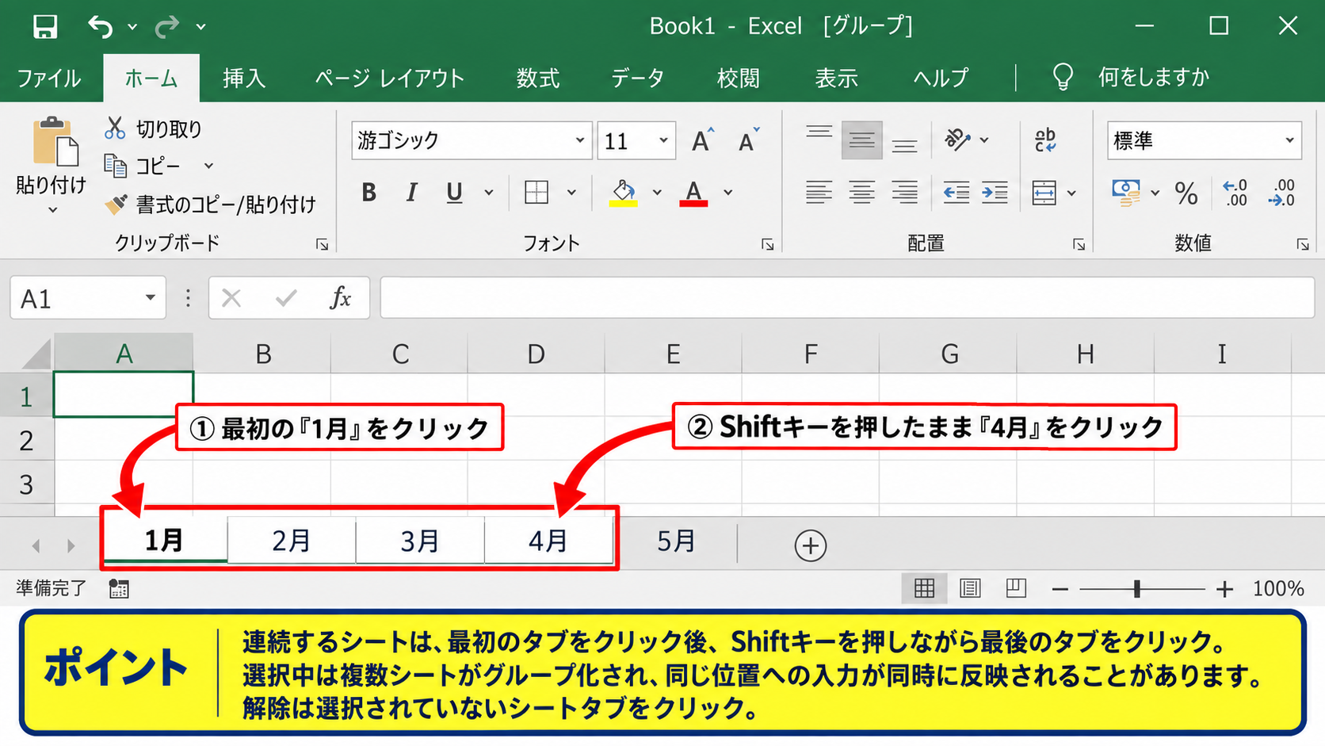Decrease font size with small A icon
Screen dimensions: 1325x746
(x=748, y=140)
